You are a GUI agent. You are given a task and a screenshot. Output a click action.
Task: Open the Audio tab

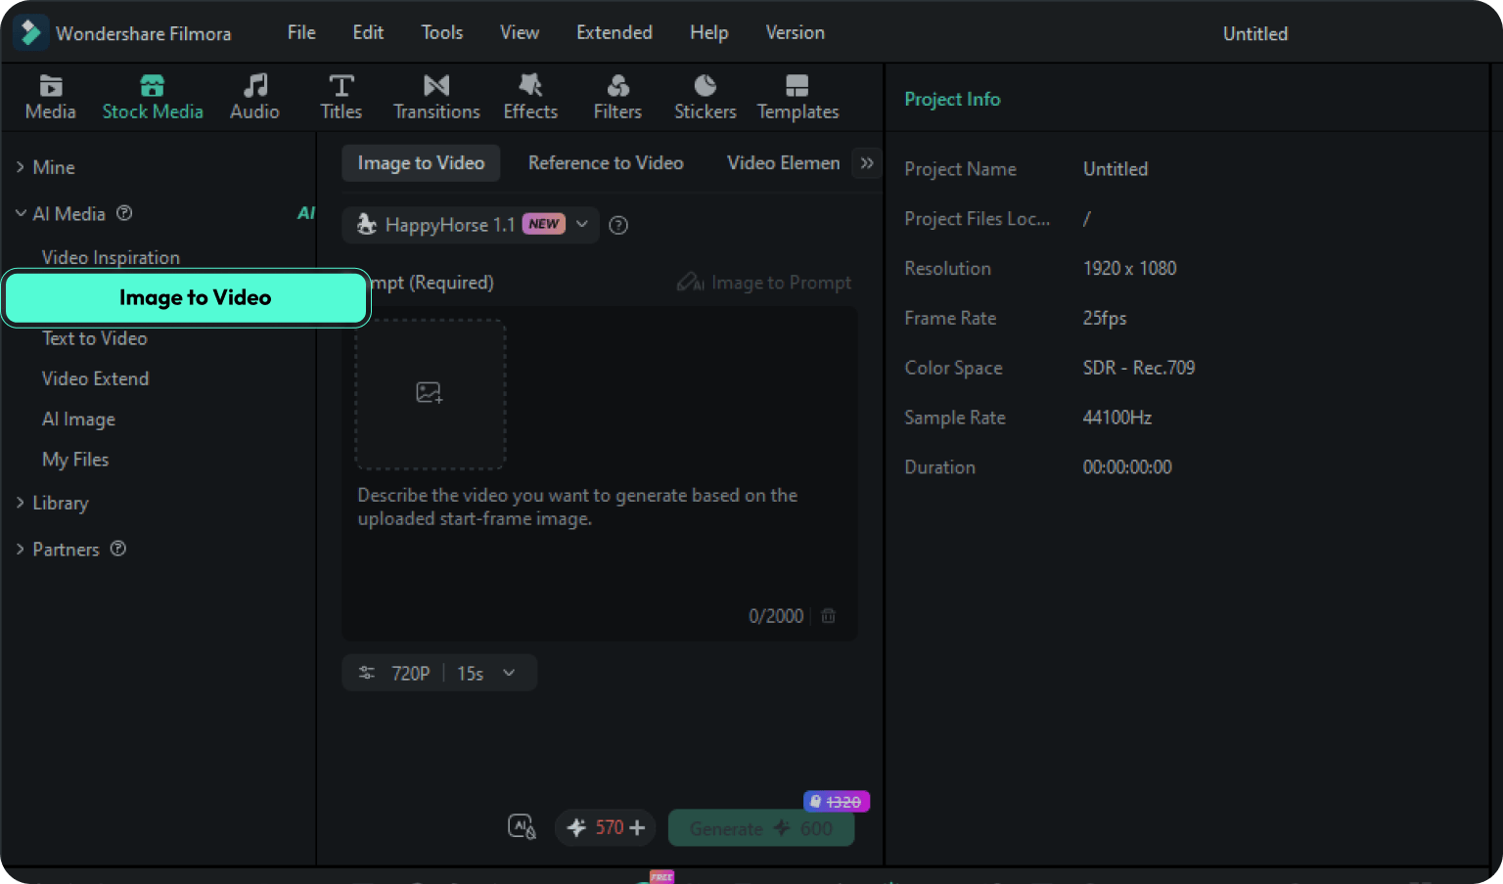(x=254, y=98)
